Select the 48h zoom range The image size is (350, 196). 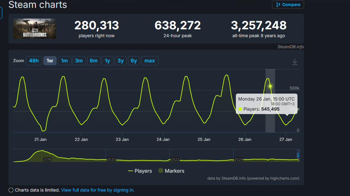click(x=34, y=61)
